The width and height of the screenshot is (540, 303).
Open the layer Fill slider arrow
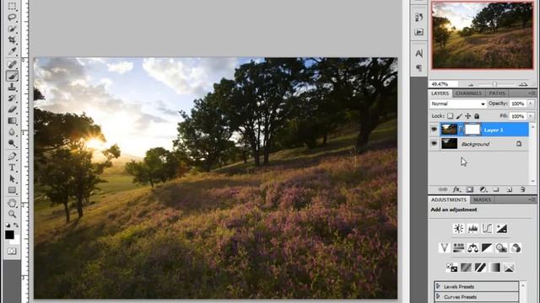click(x=531, y=116)
